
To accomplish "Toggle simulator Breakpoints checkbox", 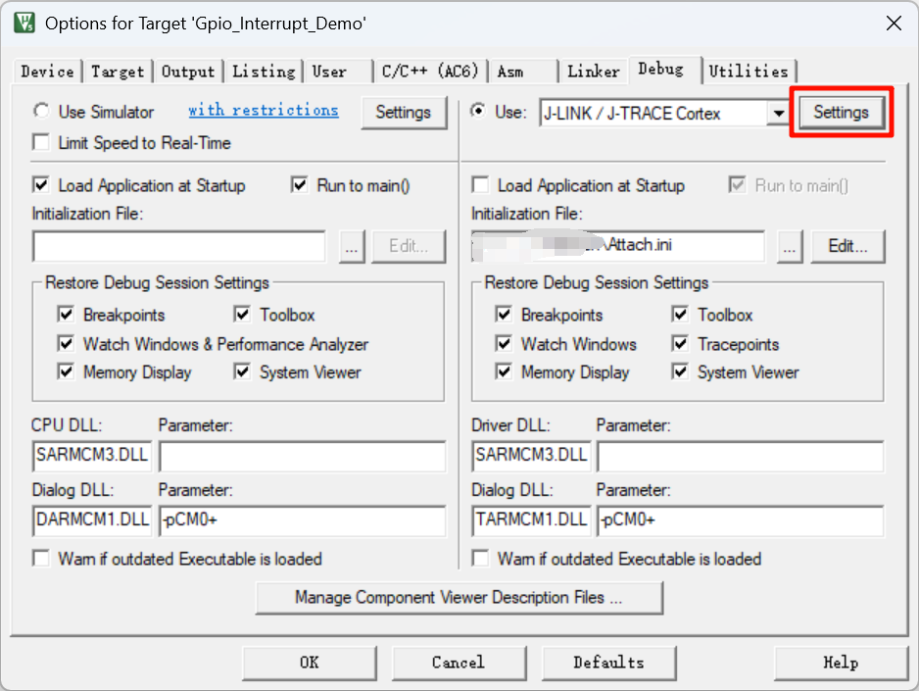I will point(66,315).
